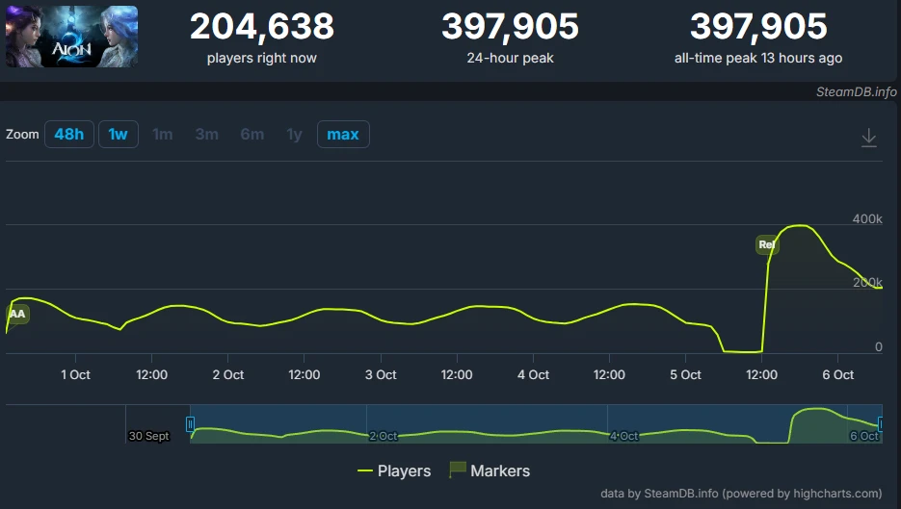Image resolution: width=901 pixels, height=509 pixels.
Task: Click the 400k y-axis label
Action: click(x=867, y=218)
